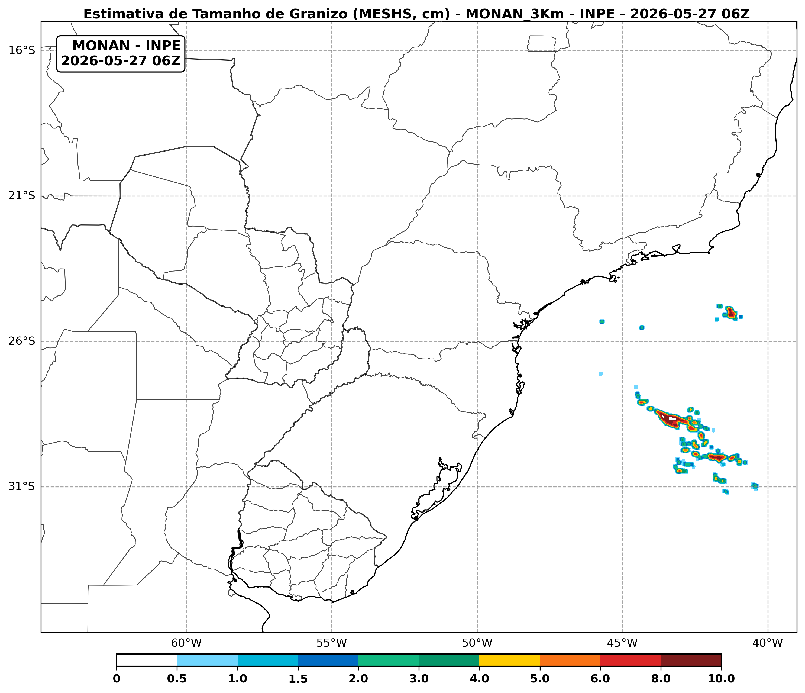Click the small light blue cell near 27°S
This screenshot has width=805, height=693.
[x=600, y=373]
